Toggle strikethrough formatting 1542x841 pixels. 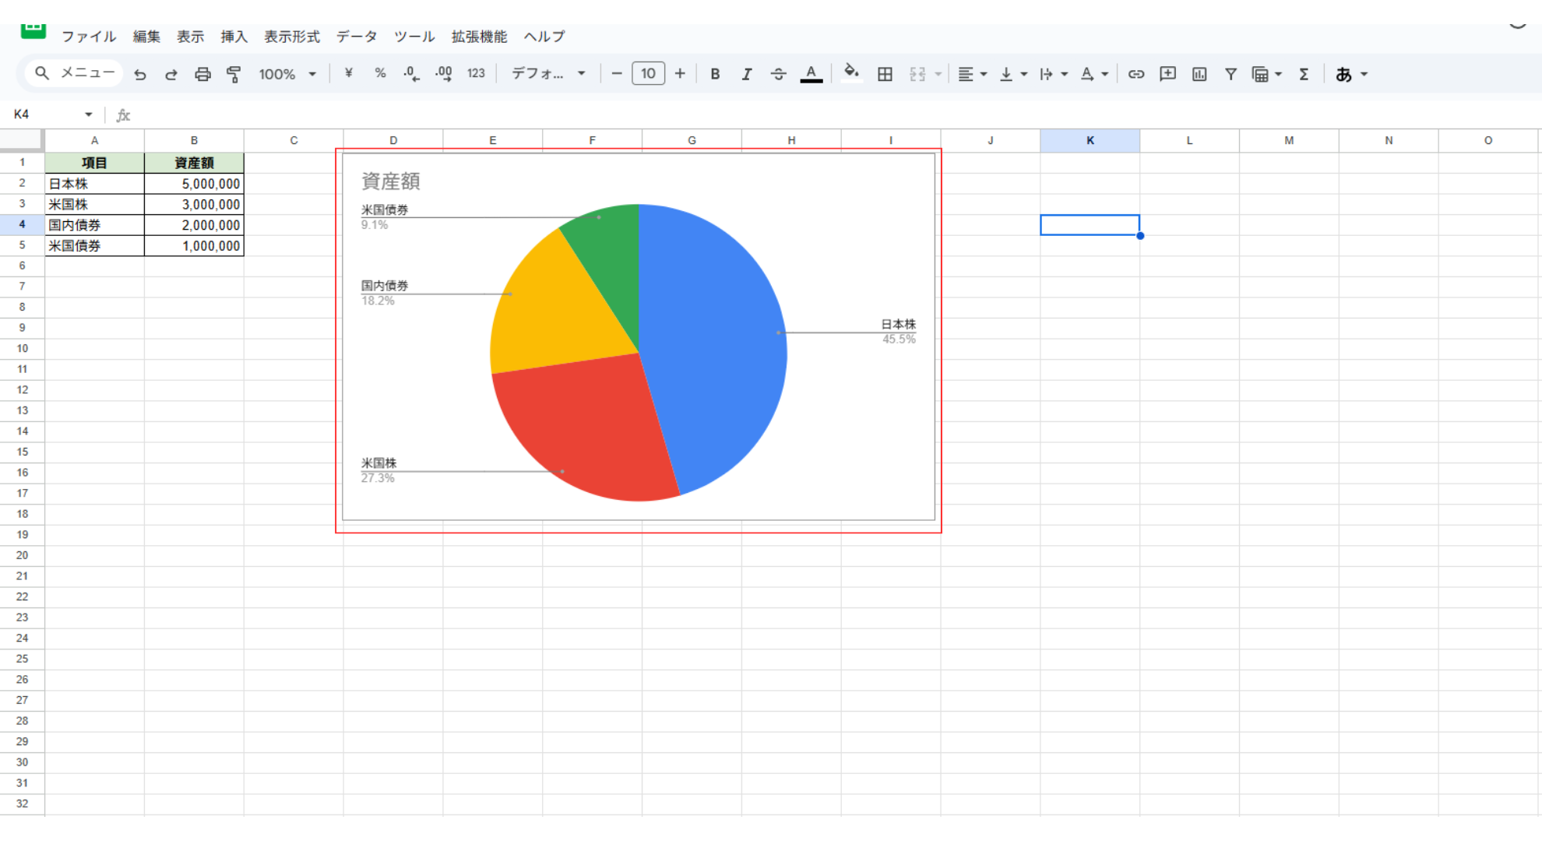pyautogui.click(x=778, y=74)
